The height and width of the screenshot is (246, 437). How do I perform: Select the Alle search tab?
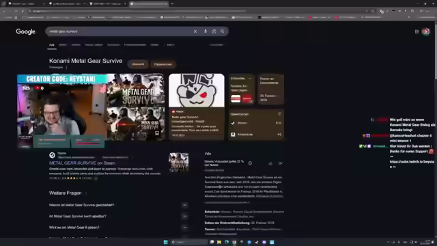(x=52, y=45)
